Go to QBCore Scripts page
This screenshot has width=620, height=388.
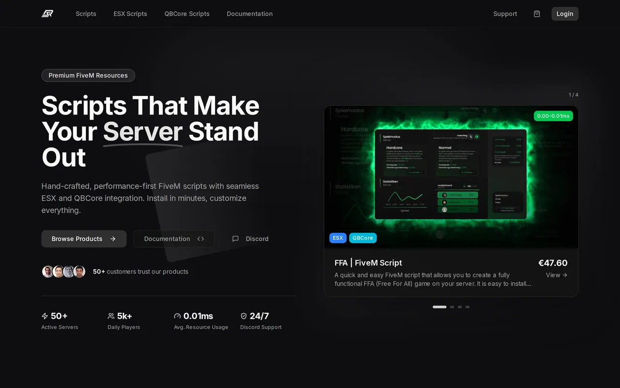[x=187, y=14]
